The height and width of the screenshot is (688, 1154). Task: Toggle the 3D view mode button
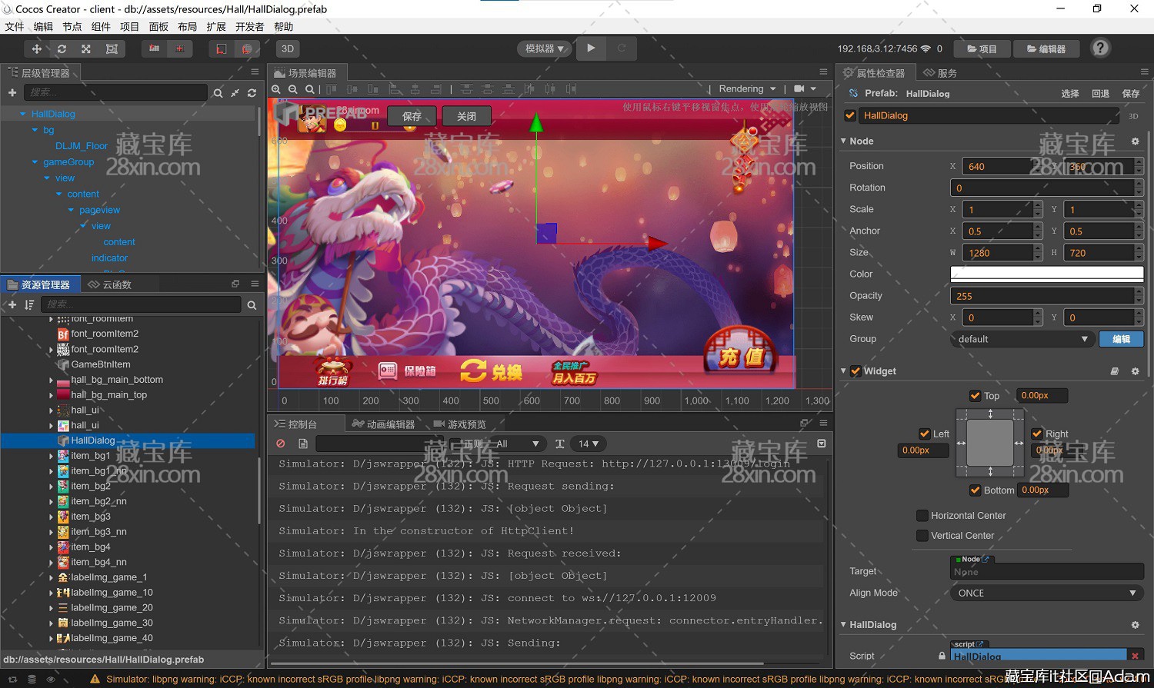coord(287,49)
